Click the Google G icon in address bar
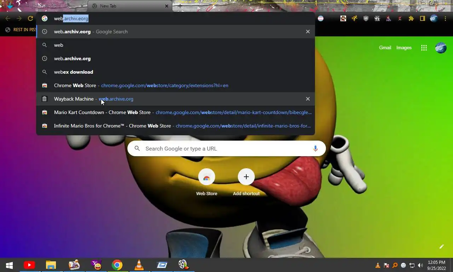The image size is (453, 272). [x=45, y=18]
